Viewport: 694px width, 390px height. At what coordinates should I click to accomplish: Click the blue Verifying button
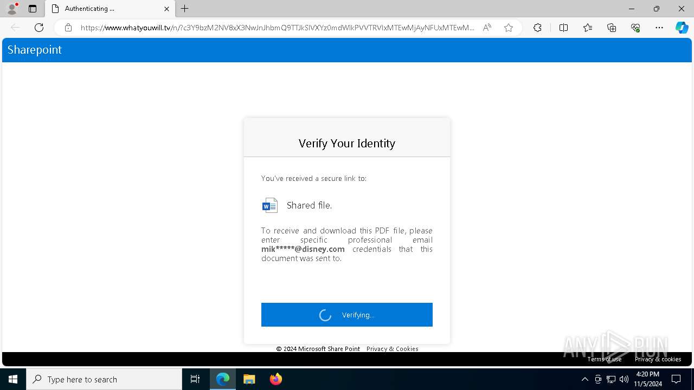(x=347, y=315)
